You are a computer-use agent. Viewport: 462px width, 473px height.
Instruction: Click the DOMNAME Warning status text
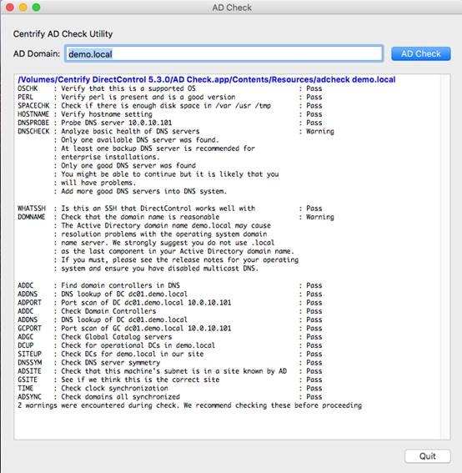[320, 217]
